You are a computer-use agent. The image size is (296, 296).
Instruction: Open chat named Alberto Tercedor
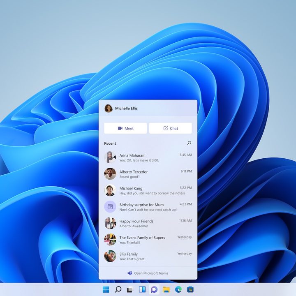[134, 172]
